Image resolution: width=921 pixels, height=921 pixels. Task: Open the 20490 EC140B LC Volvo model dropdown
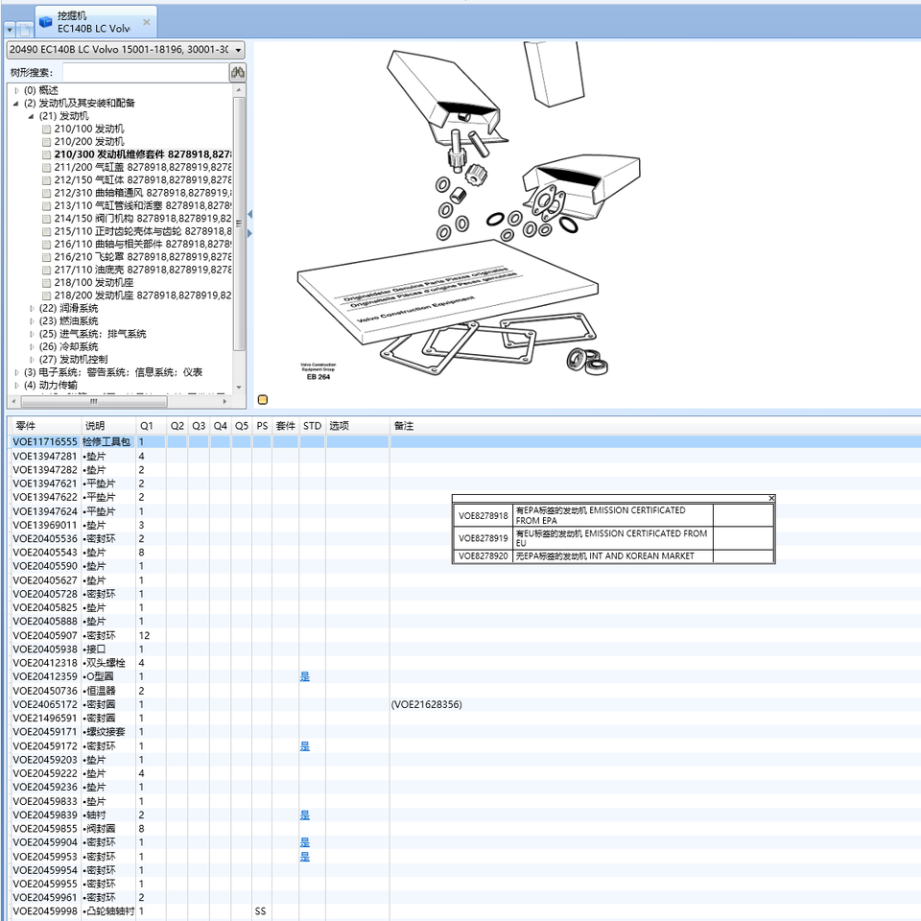(x=126, y=50)
